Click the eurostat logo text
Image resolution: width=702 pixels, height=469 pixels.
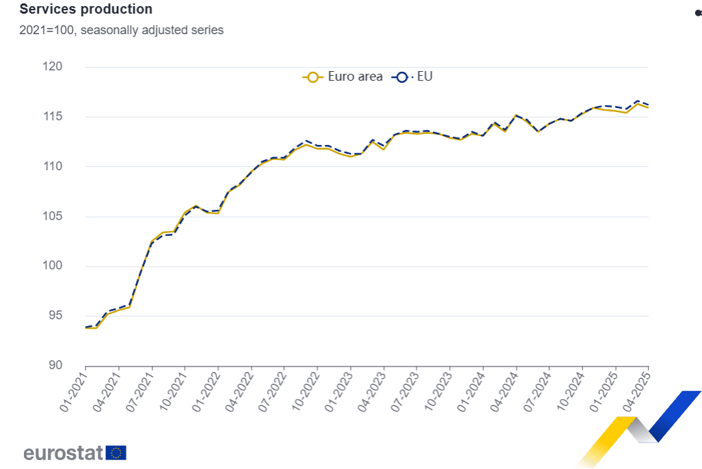64,453
